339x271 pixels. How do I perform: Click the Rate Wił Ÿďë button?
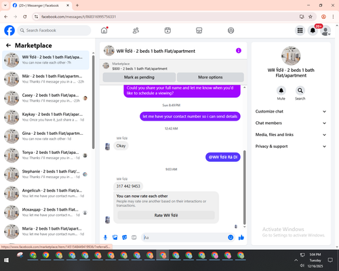[x=166, y=215]
